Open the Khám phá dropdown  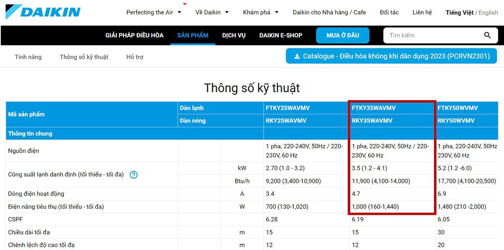[261, 13]
